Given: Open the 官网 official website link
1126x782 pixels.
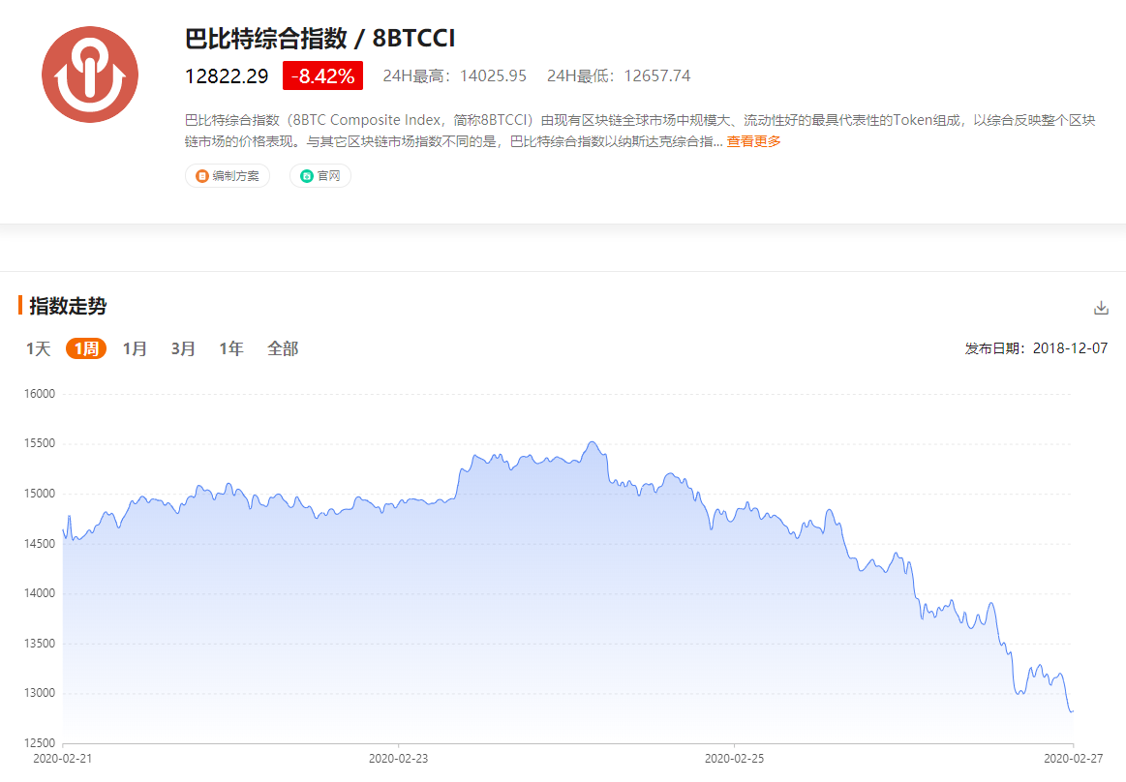Looking at the screenshot, I should pos(320,176).
